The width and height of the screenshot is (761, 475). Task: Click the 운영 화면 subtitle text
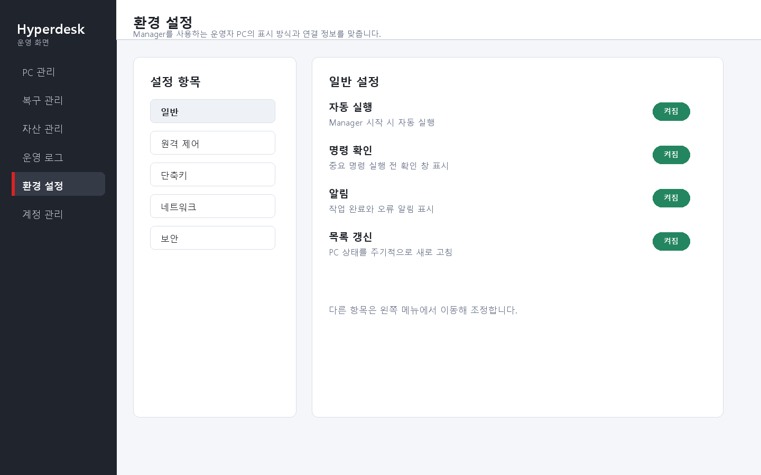point(33,43)
